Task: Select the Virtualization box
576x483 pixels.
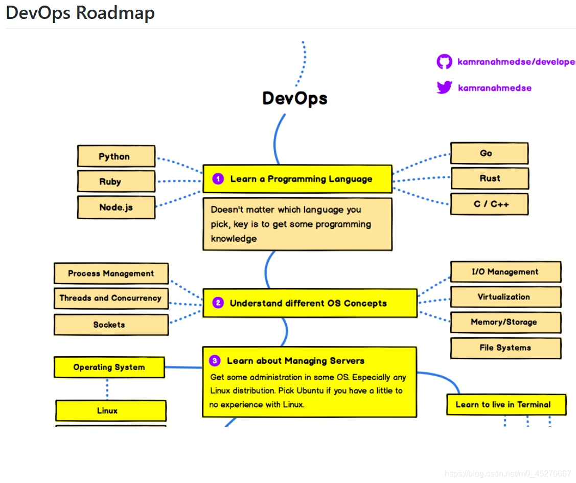Action: [x=506, y=297]
